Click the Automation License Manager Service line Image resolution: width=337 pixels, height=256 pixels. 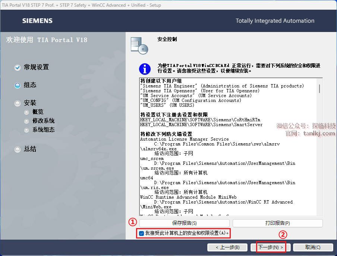point(185,139)
